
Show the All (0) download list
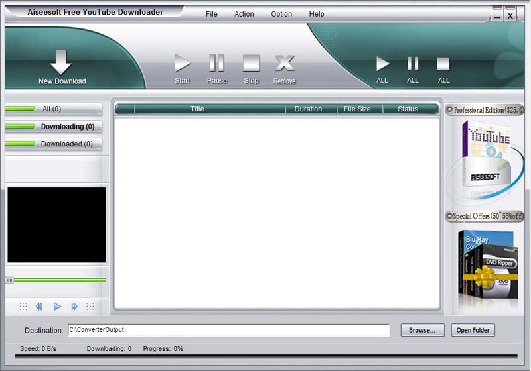click(53, 109)
